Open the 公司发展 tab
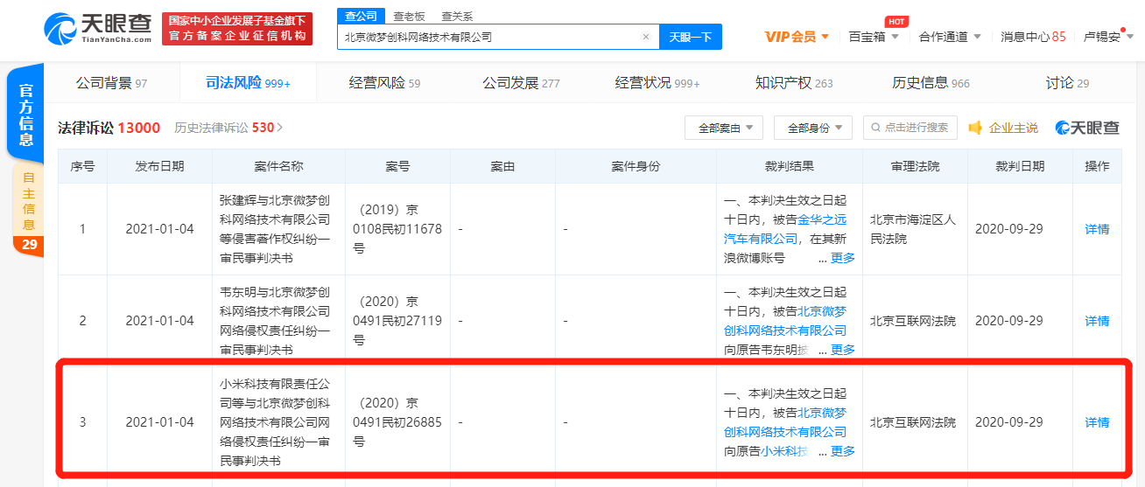 521,83
